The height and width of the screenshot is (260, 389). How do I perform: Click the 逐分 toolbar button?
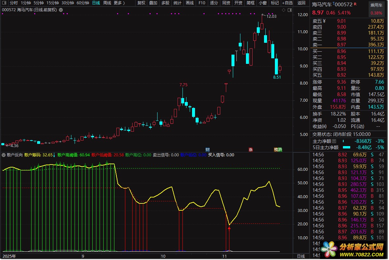click(x=214, y=3)
